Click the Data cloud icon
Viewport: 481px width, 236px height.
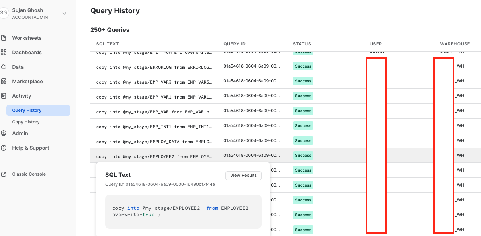[x=4, y=67]
